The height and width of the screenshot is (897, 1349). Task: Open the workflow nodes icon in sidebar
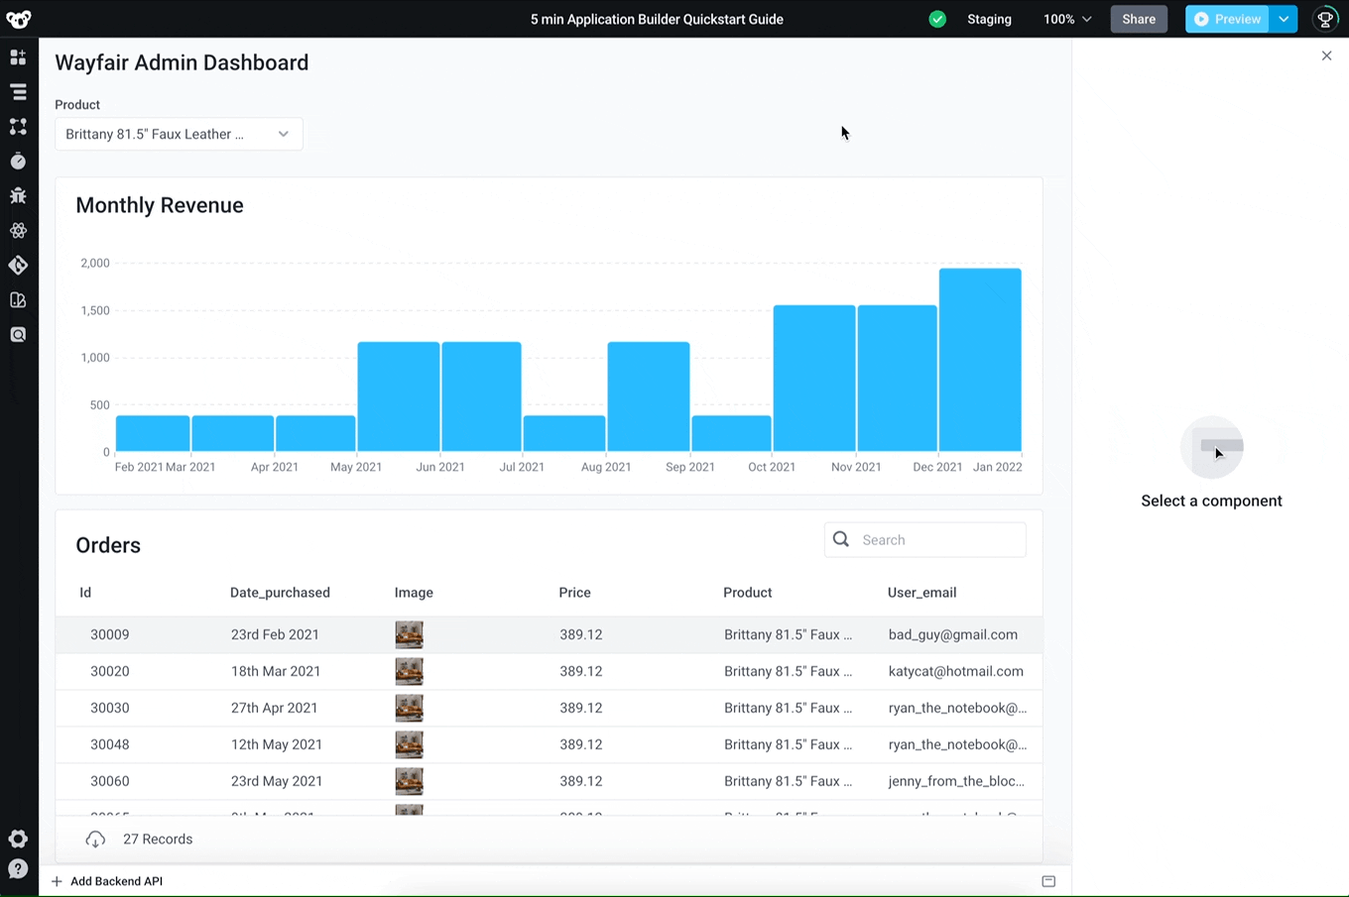click(x=18, y=127)
